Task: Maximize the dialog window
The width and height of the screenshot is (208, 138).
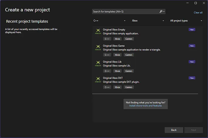Action: pos(196,3)
